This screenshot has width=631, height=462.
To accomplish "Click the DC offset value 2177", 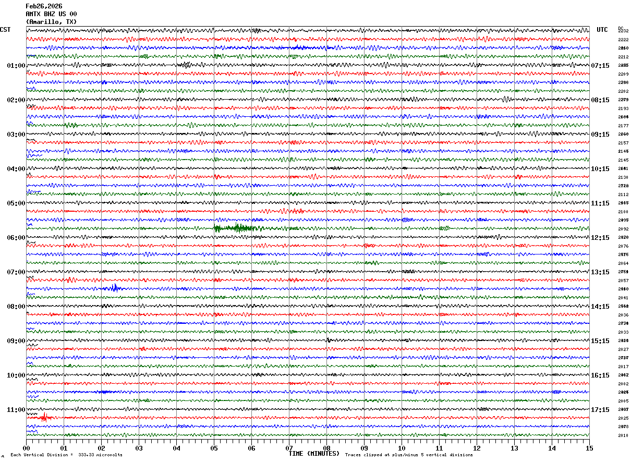I will (623, 126).
